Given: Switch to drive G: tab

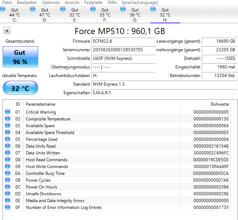Looking at the screenshot, I should point(135,15).
